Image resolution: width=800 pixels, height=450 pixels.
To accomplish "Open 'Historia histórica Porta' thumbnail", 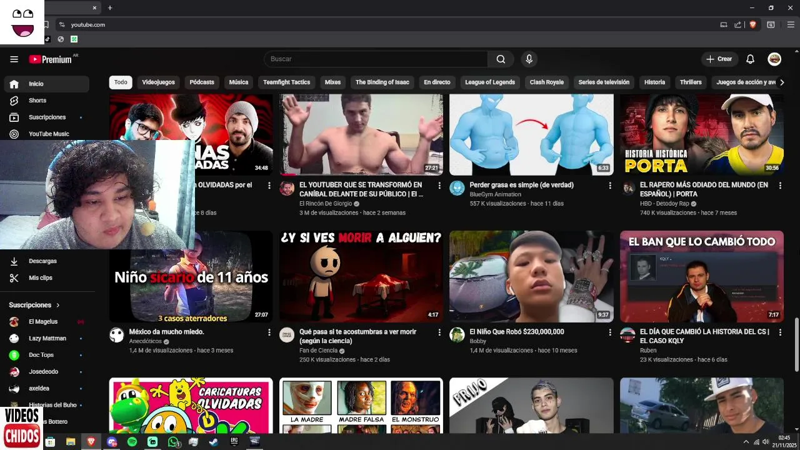I will point(702,134).
